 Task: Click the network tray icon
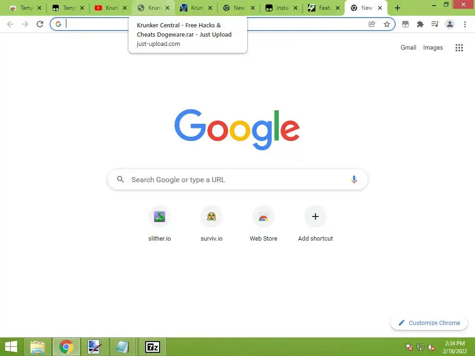(x=420, y=347)
